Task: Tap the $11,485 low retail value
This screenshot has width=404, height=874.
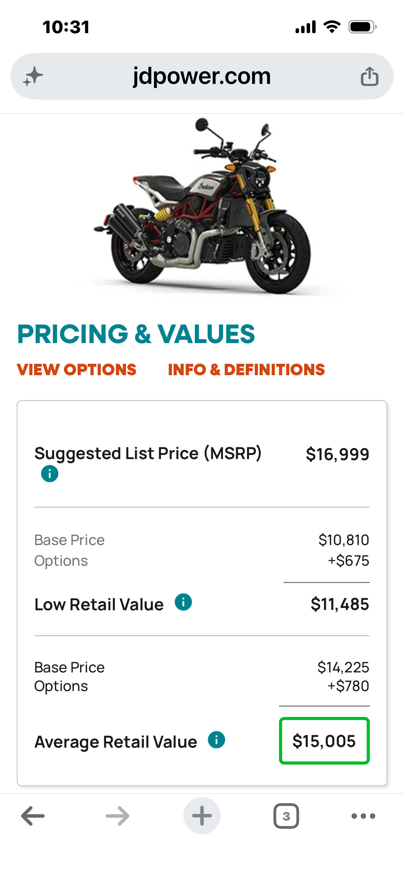Action: (x=340, y=604)
